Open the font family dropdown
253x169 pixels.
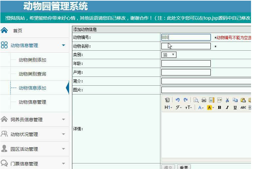[179, 108]
